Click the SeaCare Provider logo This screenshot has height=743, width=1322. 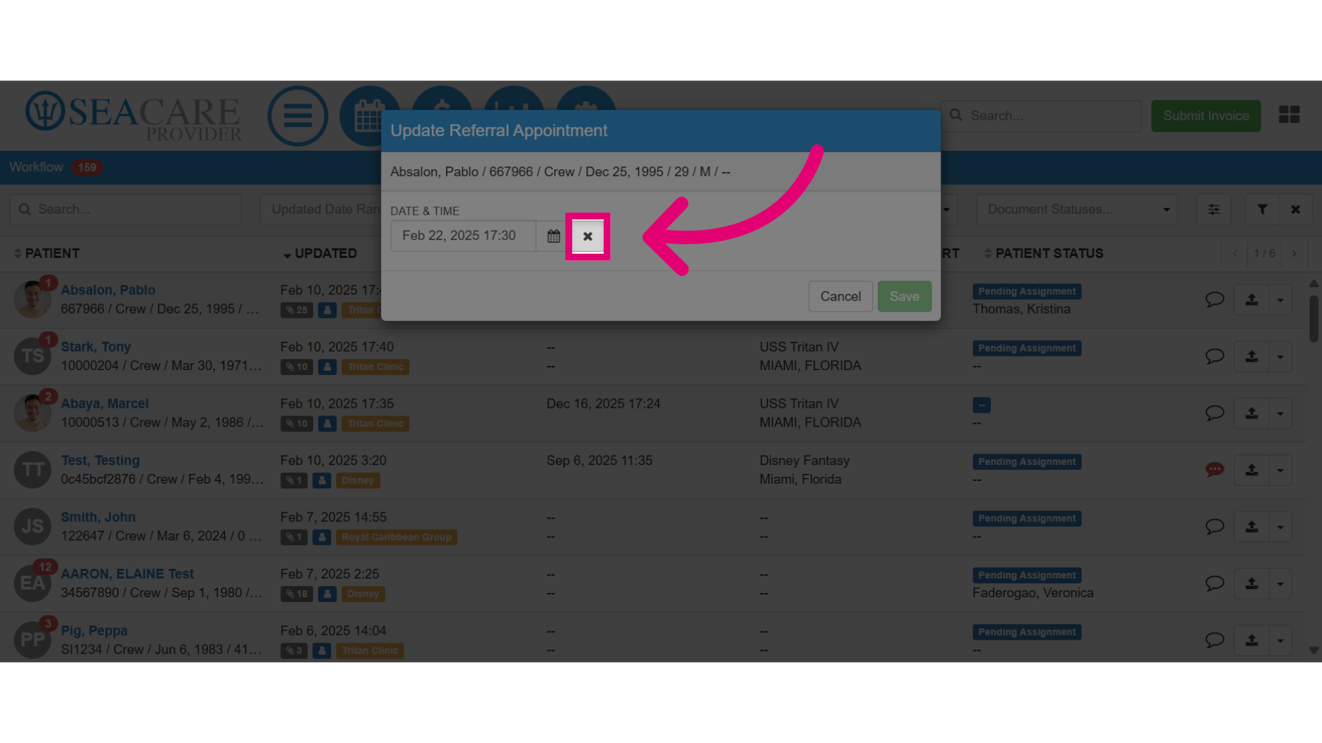[134, 116]
